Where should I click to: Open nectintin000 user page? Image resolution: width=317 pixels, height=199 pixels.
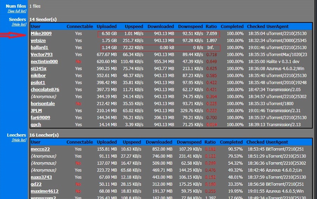click(x=44, y=62)
